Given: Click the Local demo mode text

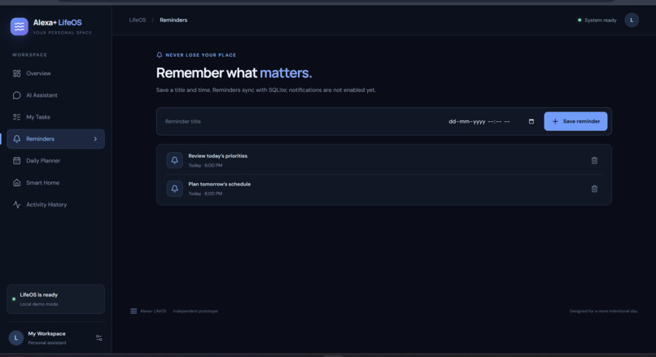Looking at the screenshot, I should pos(39,304).
